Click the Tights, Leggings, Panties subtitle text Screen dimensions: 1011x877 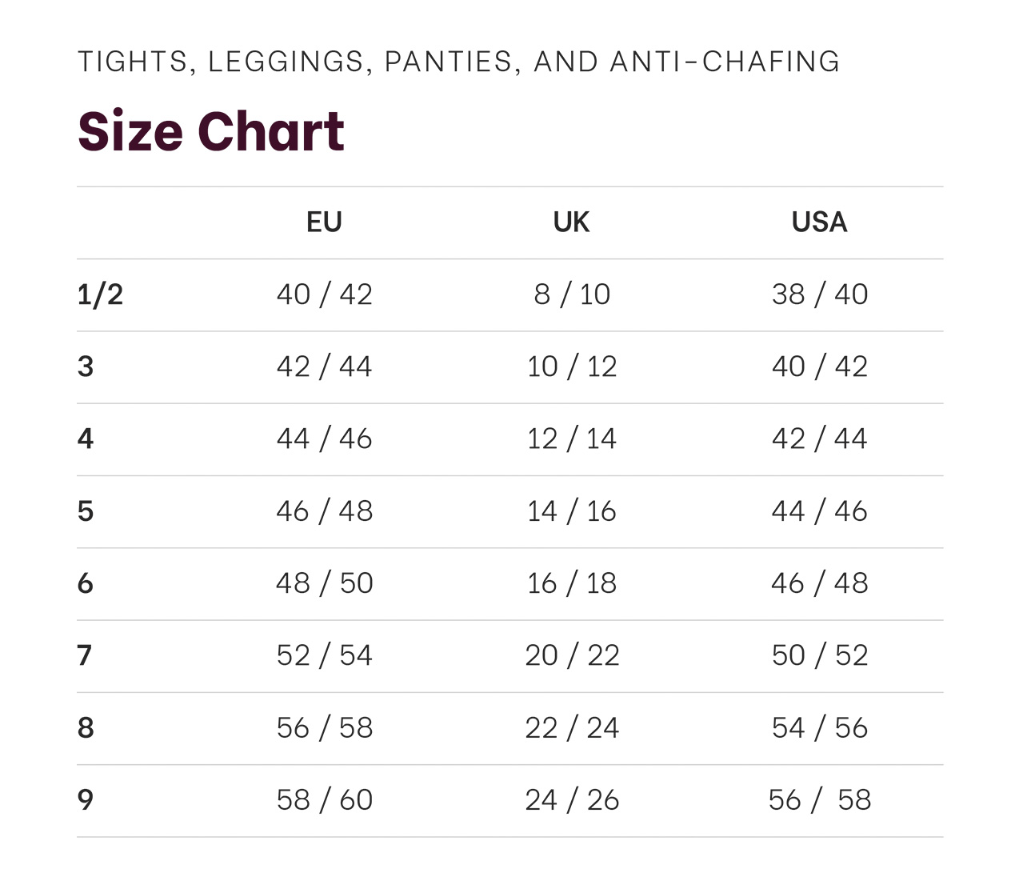coord(458,62)
